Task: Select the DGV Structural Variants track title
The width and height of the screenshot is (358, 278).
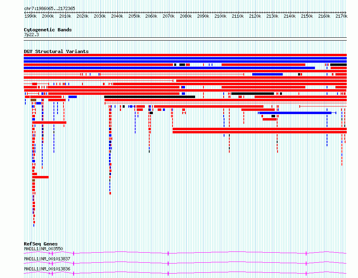Action: point(56,51)
